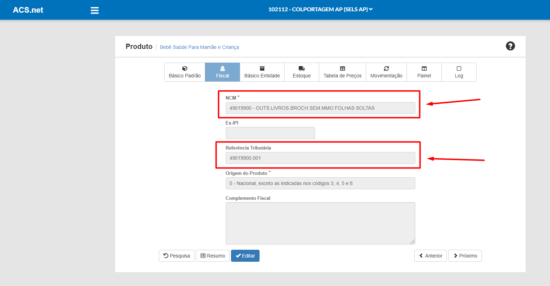This screenshot has height=286, width=550.
Task: Expand the 102112 - COLPORTAGEM AP entity dropdown
Action: (320, 9)
